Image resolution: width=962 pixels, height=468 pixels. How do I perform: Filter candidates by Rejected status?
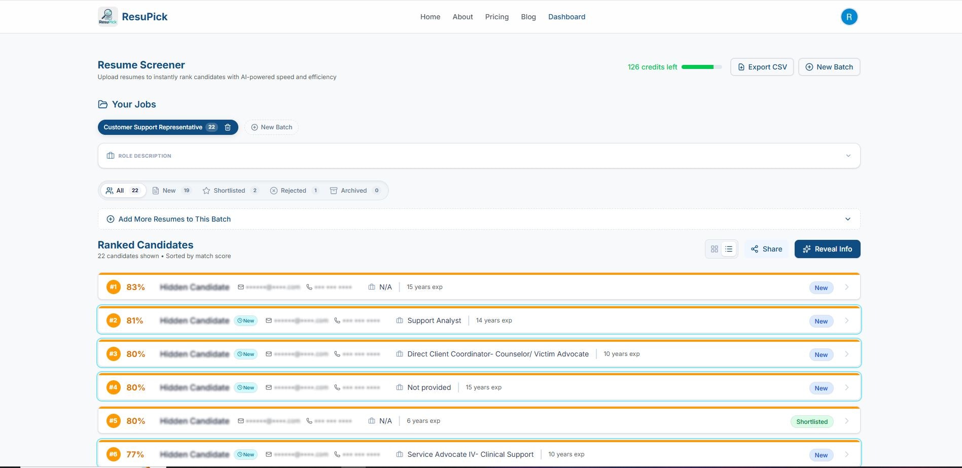tap(295, 191)
